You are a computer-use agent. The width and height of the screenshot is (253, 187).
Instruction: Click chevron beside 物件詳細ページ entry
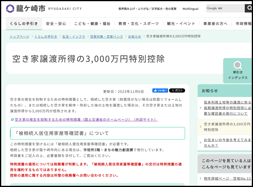click(x=200, y=178)
